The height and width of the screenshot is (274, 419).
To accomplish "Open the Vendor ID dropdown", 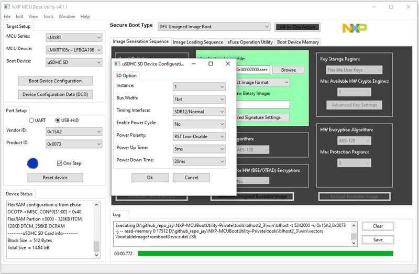I will [74, 131].
